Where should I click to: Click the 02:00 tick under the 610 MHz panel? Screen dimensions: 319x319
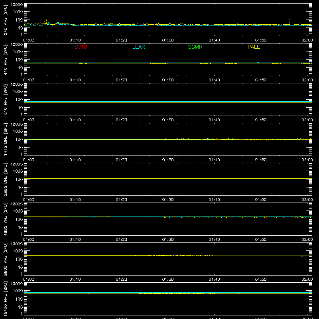(x=307, y=120)
